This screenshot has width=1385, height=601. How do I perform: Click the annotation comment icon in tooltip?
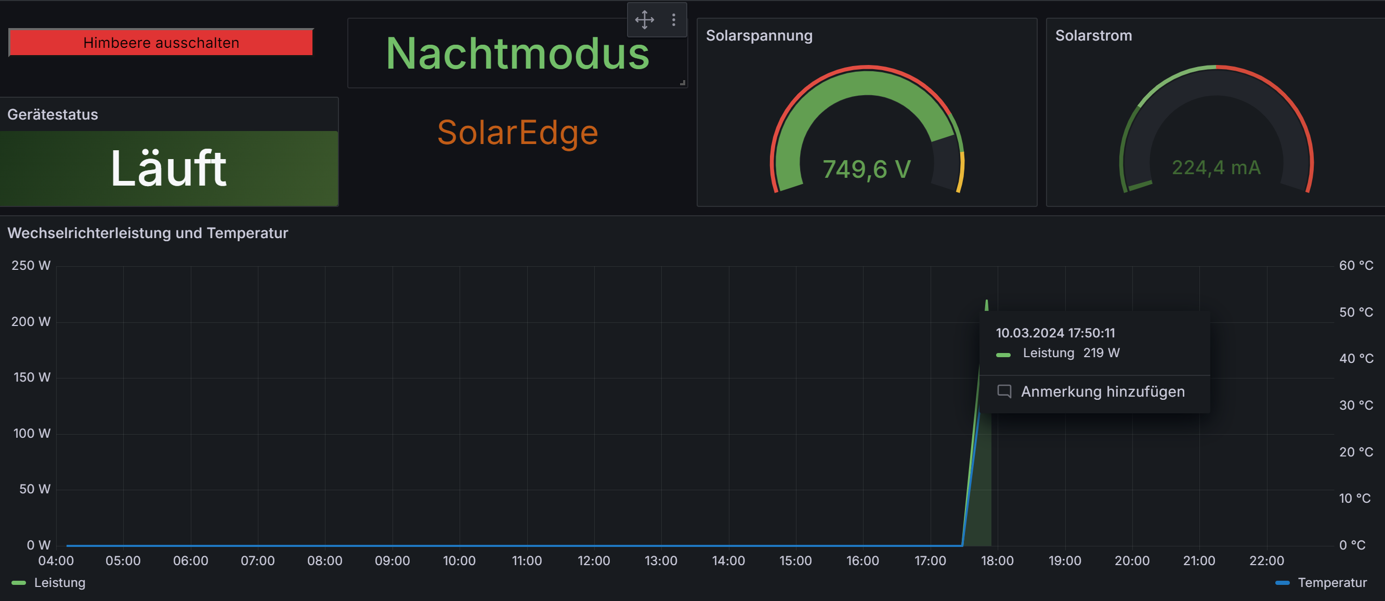1004,391
